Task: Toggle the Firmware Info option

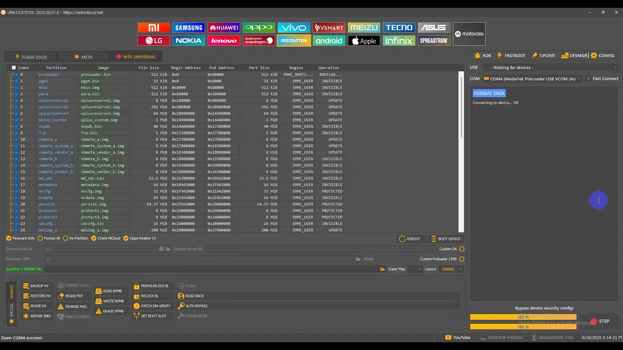Action: [x=20, y=238]
